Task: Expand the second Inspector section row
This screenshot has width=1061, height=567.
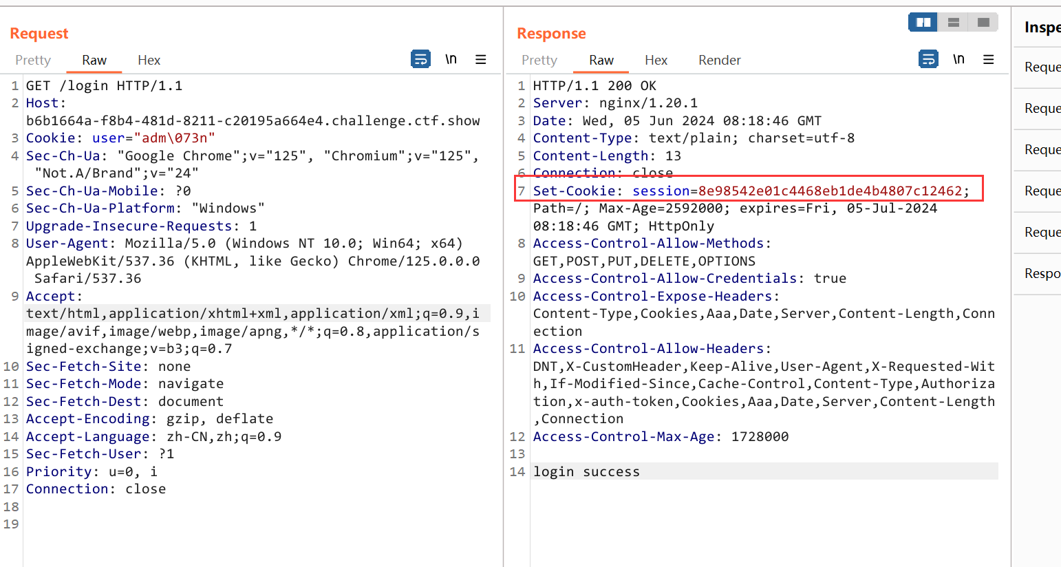Action: pos(1038,109)
